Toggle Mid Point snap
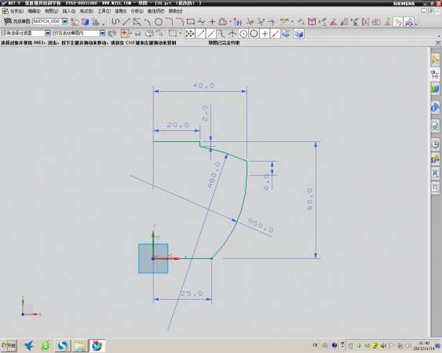This screenshot has width=442, height=353. tap(211, 34)
